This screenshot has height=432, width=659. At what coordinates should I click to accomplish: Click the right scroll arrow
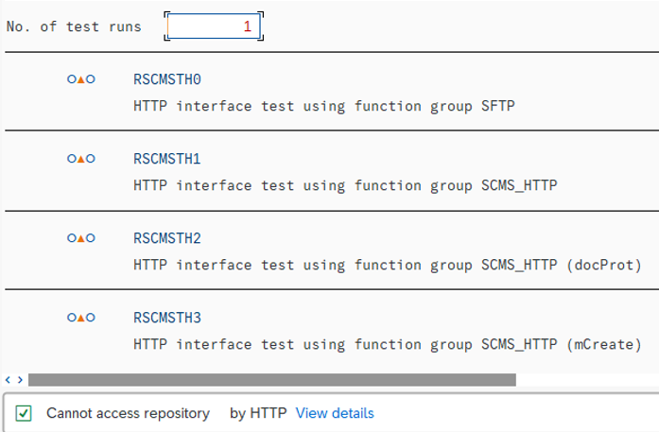pyautogui.click(x=20, y=380)
